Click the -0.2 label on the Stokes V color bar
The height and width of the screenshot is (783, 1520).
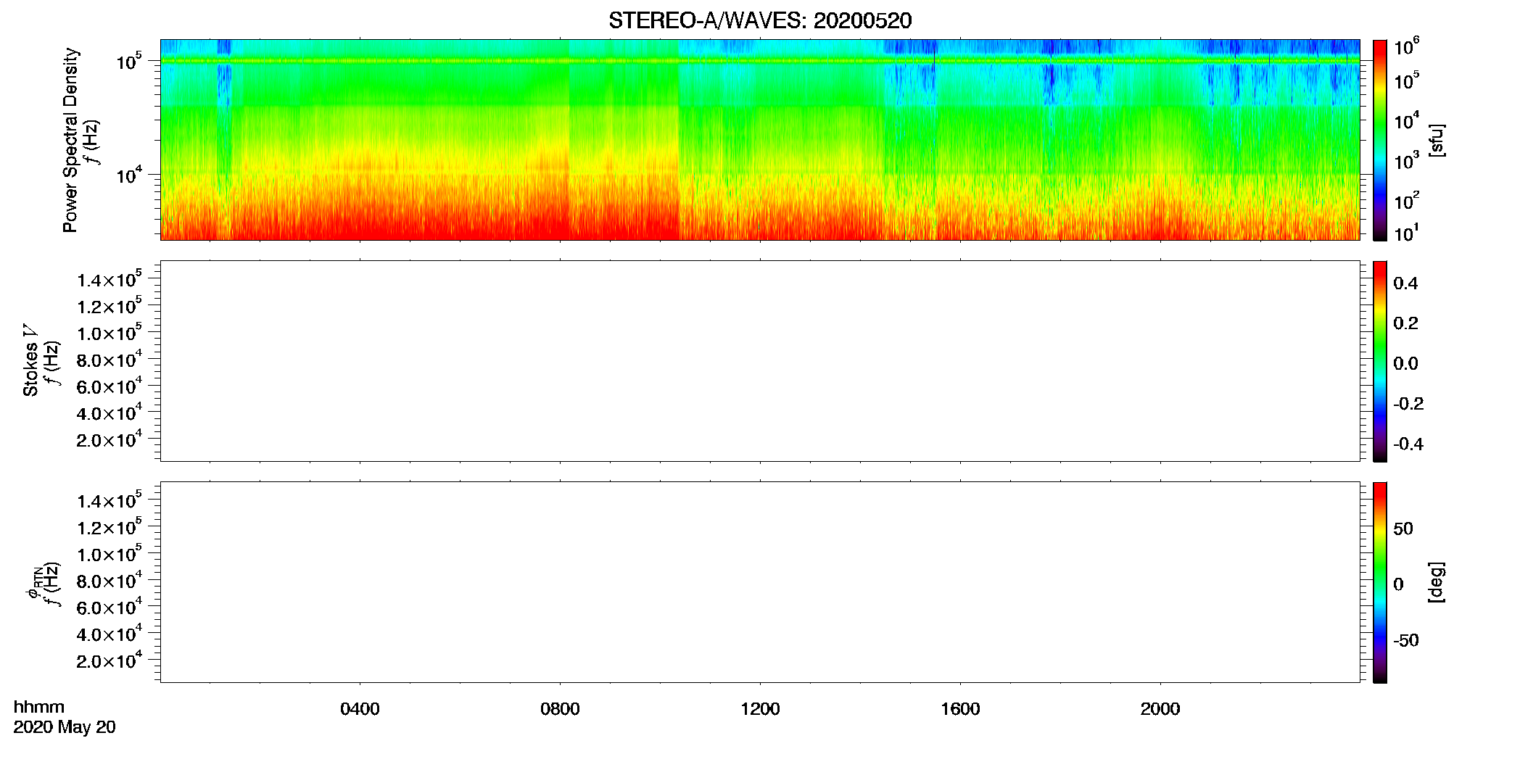pyautogui.click(x=1408, y=404)
